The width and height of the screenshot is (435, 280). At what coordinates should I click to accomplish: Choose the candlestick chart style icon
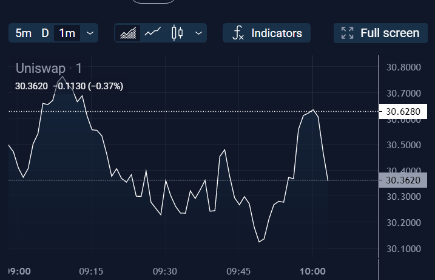pos(177,33)
